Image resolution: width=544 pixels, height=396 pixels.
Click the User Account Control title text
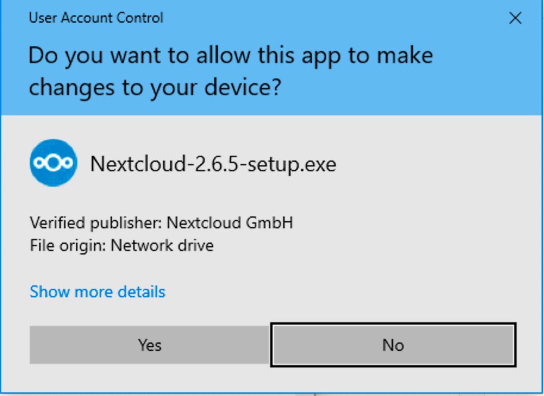point(96,18)
